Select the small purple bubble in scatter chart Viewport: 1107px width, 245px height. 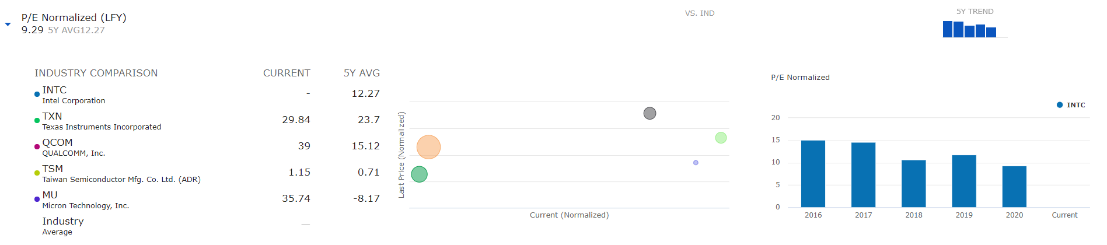tap(696, 163)
